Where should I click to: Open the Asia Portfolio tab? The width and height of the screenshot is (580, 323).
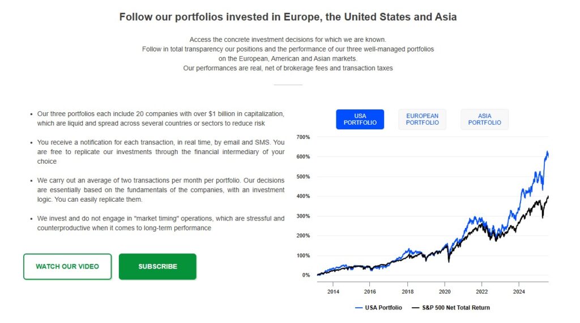484,119
